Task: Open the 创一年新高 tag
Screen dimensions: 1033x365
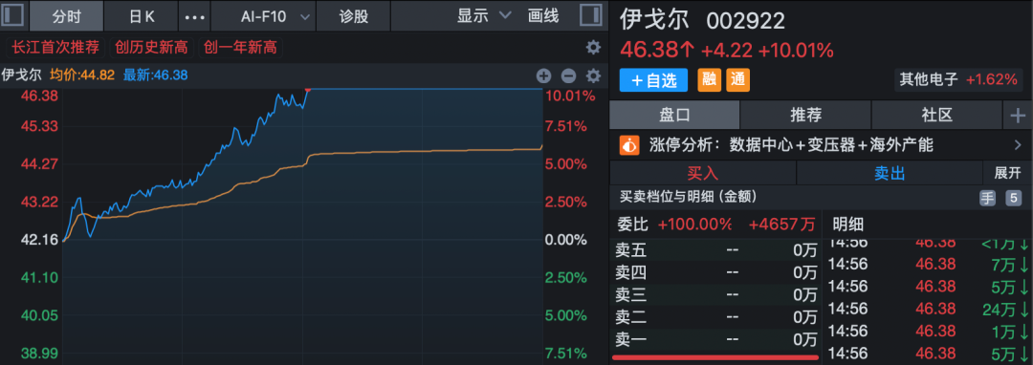Action: click(x=240, y=48)
